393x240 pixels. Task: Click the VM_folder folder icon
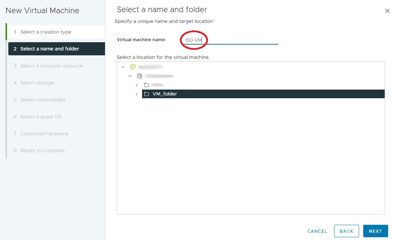147,94
